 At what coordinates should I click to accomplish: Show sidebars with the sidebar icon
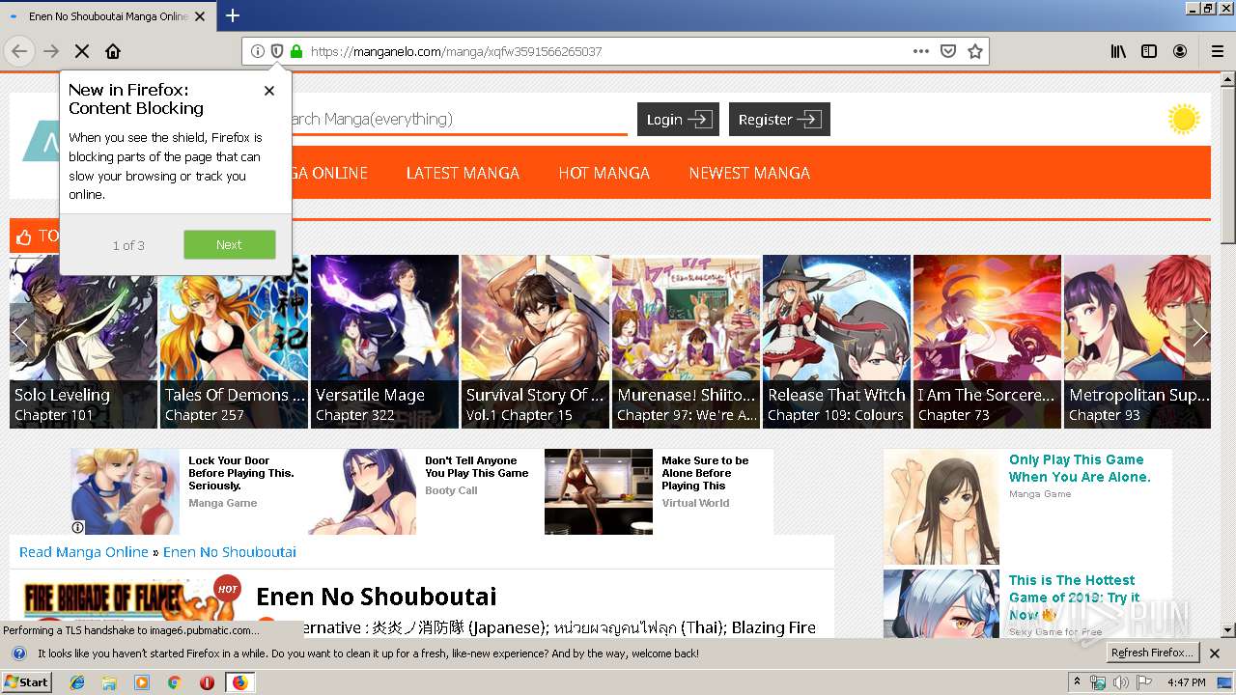tap(1149, 51)
